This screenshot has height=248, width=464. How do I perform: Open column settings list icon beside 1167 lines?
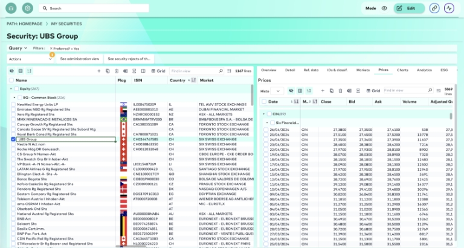coord(229,71)
